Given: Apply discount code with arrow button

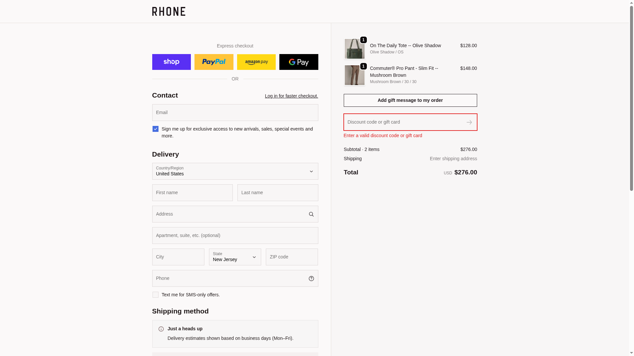Looking at the screenshot, I should click(x=469, y=122).
